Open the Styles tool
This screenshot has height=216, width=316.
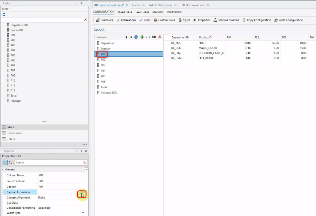coord(184,20)
